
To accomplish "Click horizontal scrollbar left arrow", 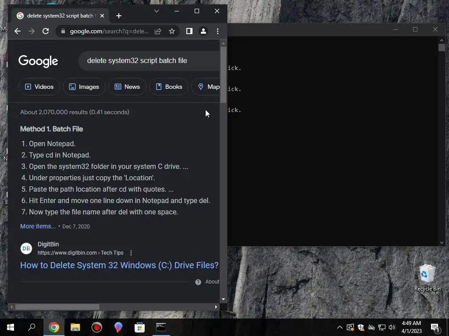I will tap(11, 307).
